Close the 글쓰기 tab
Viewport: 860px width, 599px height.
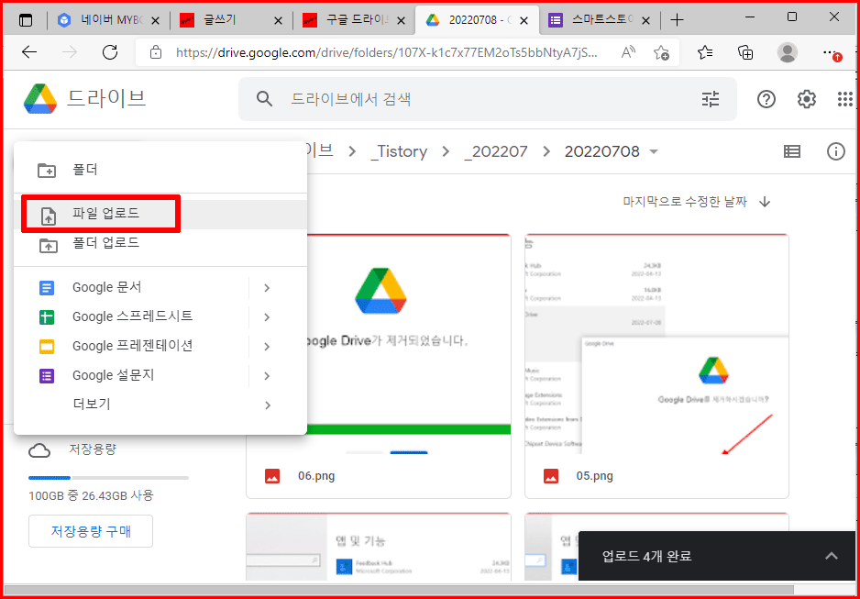point(278,21)
